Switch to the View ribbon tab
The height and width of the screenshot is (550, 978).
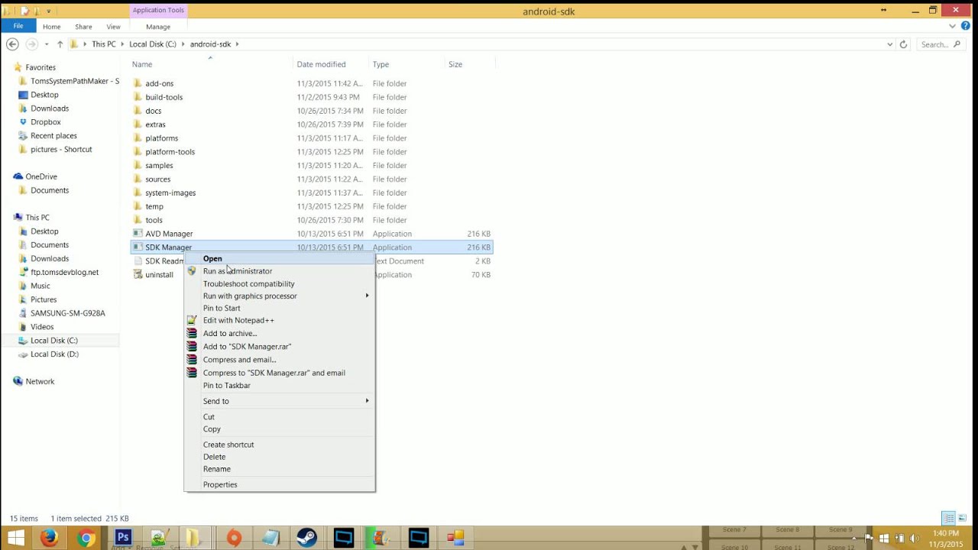113,27
